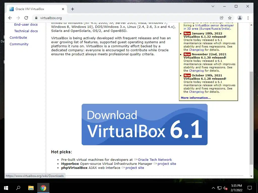The image size is (258, 193).
Task: Click the Chrome back arrow
Action: click(10, 18)
